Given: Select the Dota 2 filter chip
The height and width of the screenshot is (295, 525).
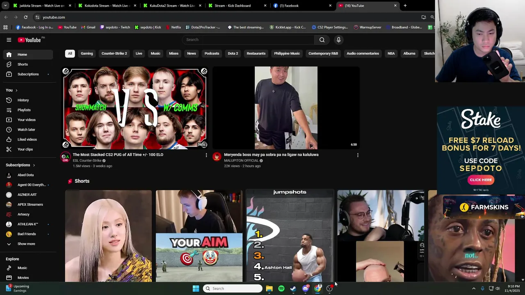Looking at the screenshot, I should tap(233, 54).
